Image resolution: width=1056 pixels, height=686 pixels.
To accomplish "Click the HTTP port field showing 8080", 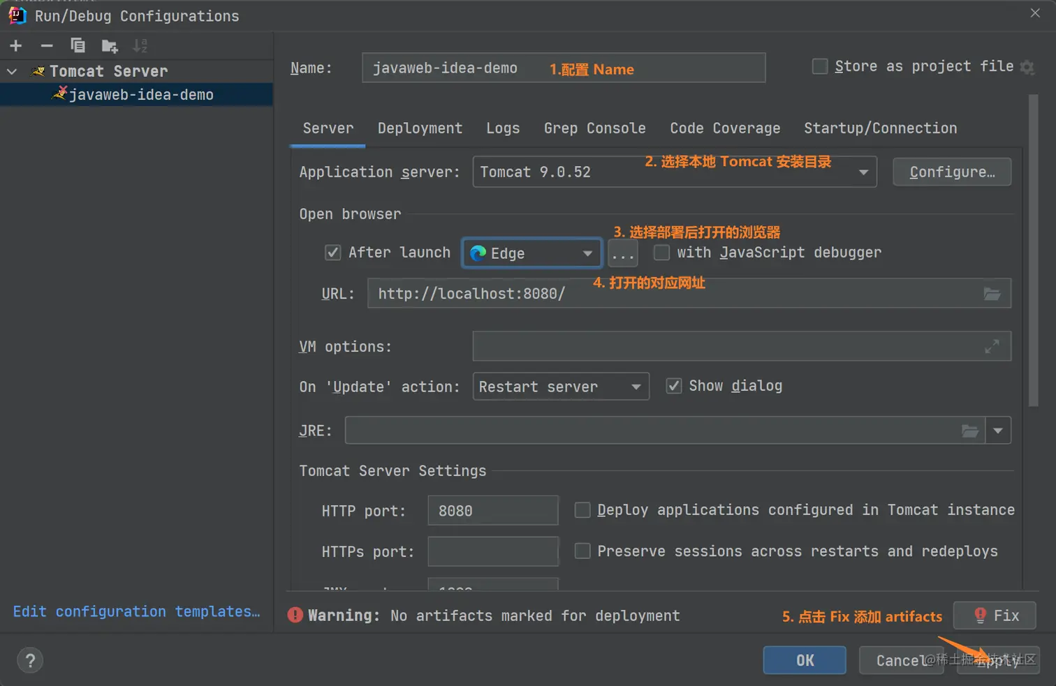I will coord(493,510).
